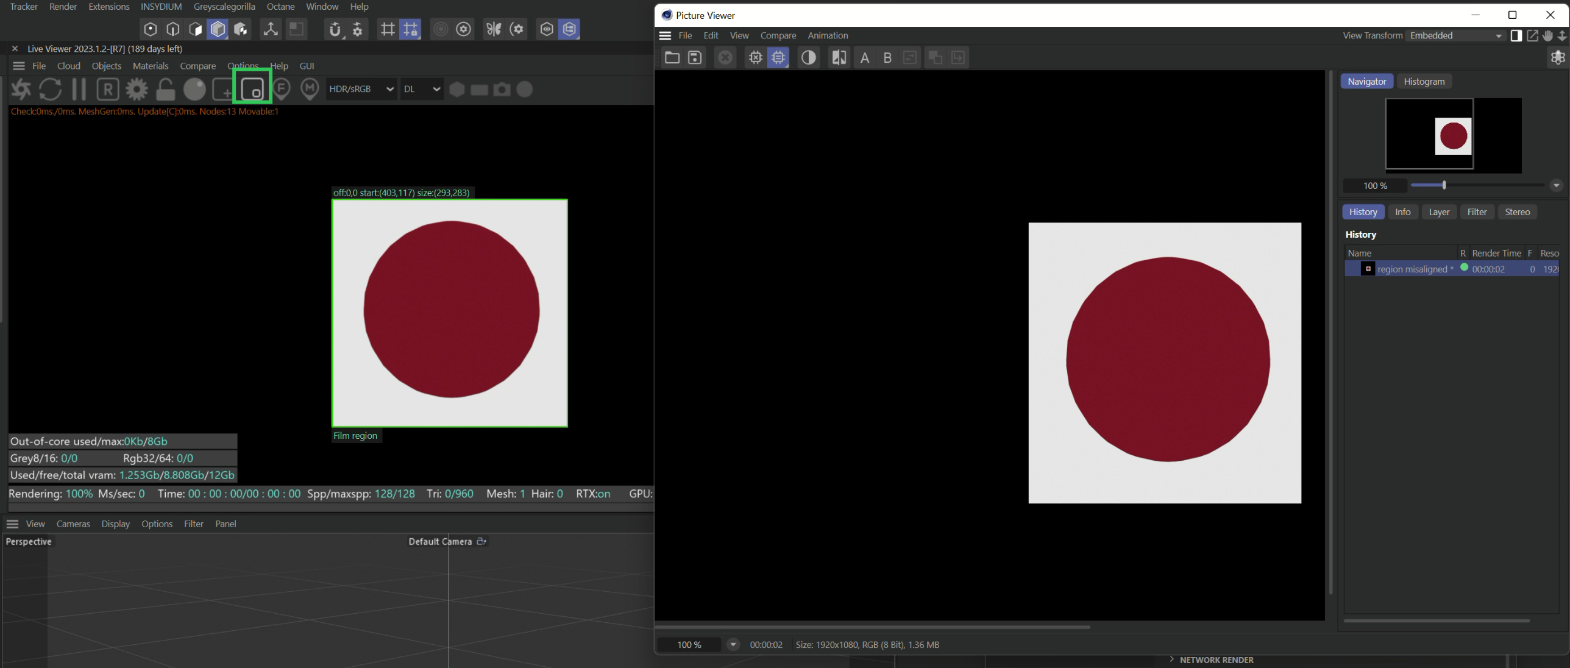Select 'region misaligned' history entry
Viewport: 1570px width, 668px height.
1414,269
